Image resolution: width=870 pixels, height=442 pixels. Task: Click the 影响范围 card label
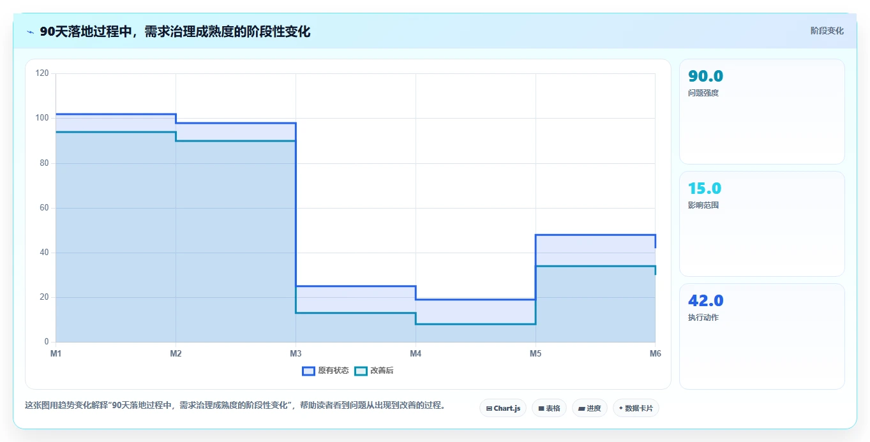coord(703,205)
